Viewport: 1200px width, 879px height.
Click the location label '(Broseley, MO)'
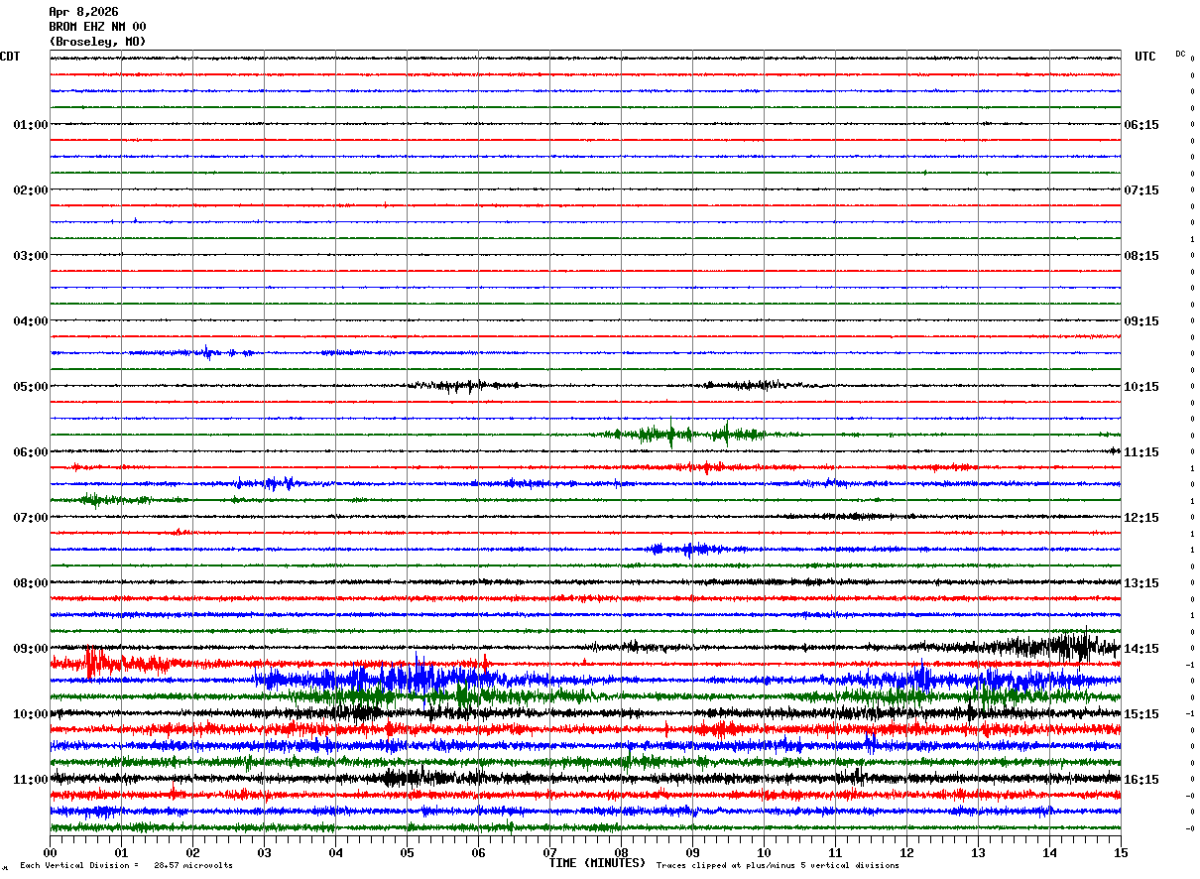pyautogui.click(x=97, y=42)
